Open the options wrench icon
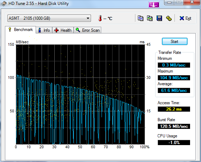The image size is (201, 162). pos(169,18)
